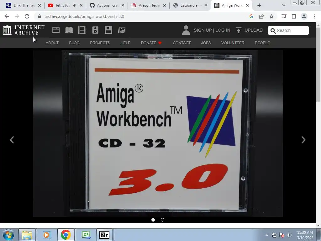Open File Explorer from taskbar

point(27,235)
